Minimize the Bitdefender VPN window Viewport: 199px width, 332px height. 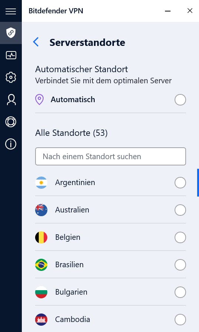pyautogui.click(x=168, y=11)
